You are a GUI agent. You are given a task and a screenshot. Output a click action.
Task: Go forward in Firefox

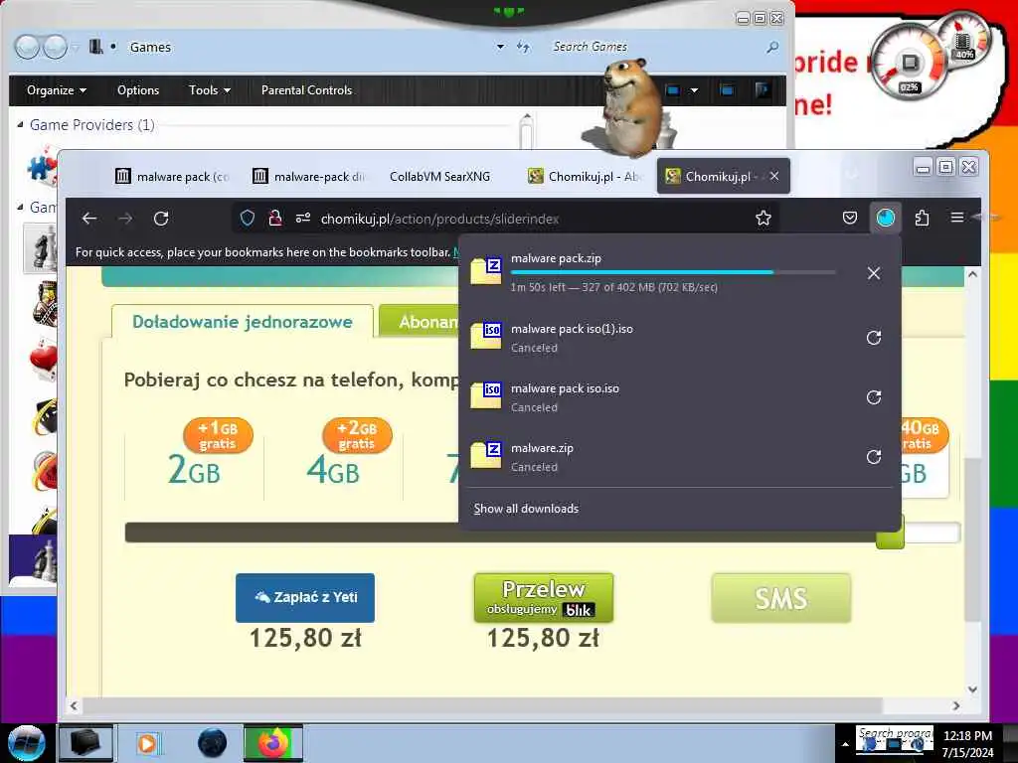tap(125, 219)
